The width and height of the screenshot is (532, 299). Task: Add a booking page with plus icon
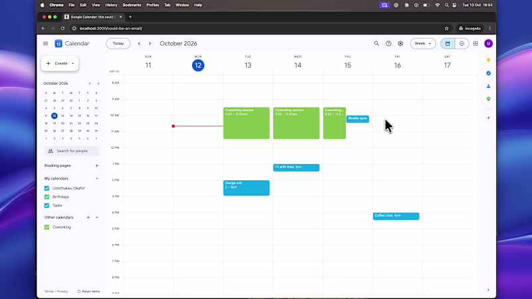96,165
